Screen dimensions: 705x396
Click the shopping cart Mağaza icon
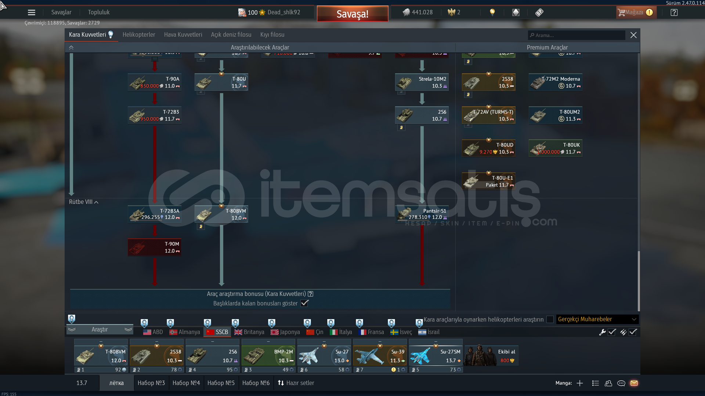pos(621,12)
